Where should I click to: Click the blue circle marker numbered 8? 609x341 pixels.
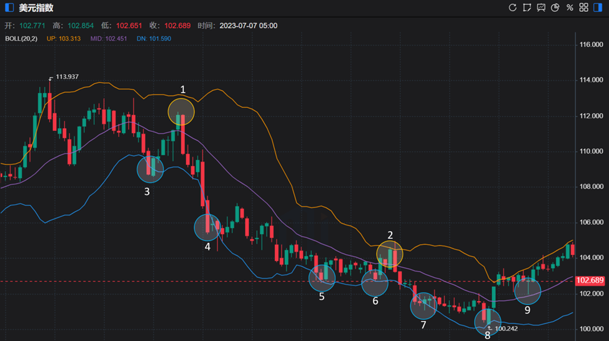pyautogui.click(x=488, y=320)
